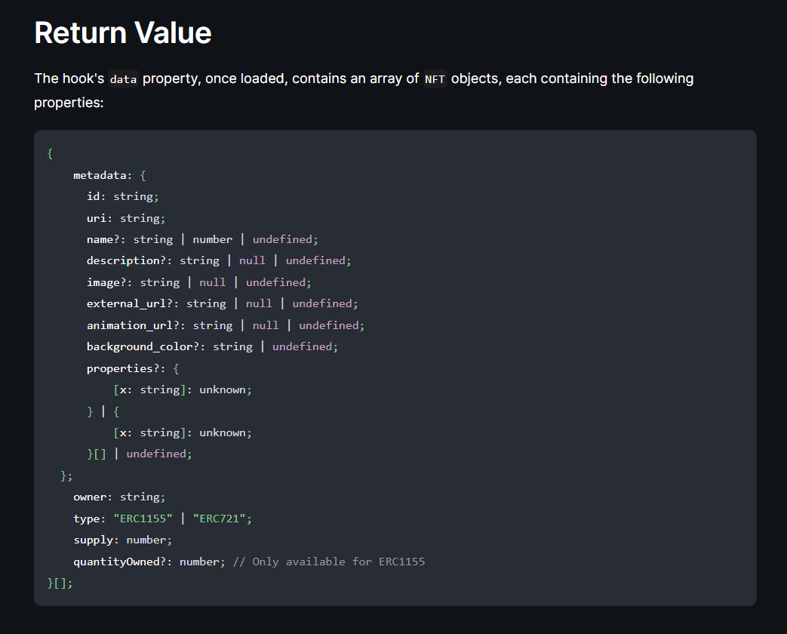Click the inline code 'NFT' in paragraph

435,78
